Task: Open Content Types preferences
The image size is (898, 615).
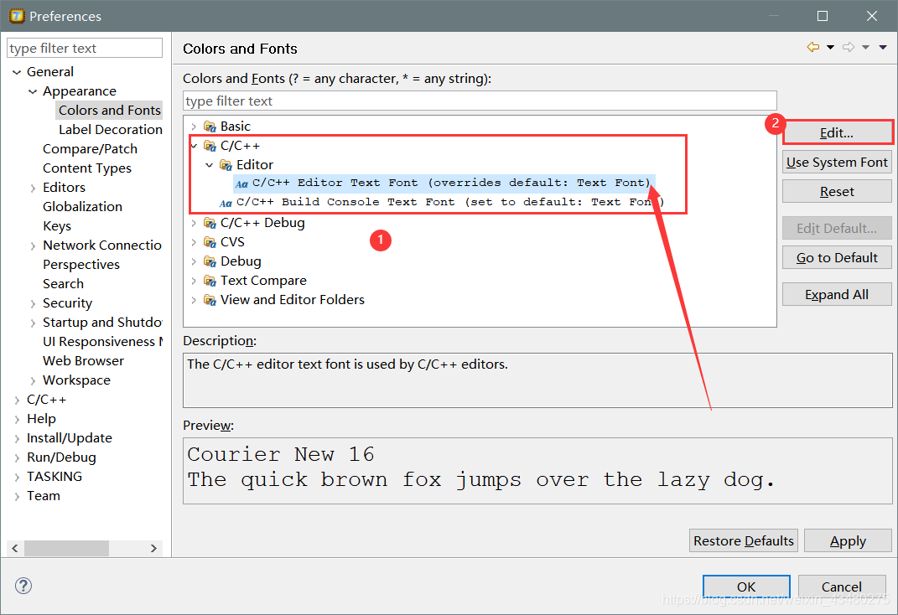Action: (x=87, y=168)
